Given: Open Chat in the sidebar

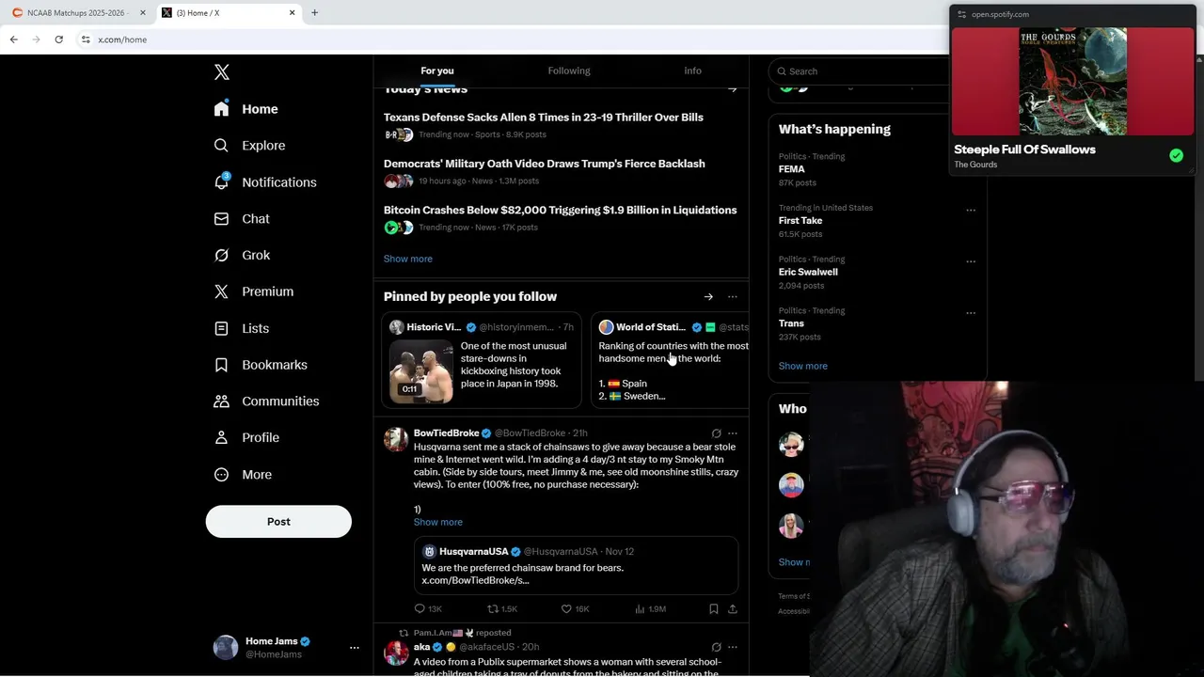Looking at the screenshot, I should 242,218.
